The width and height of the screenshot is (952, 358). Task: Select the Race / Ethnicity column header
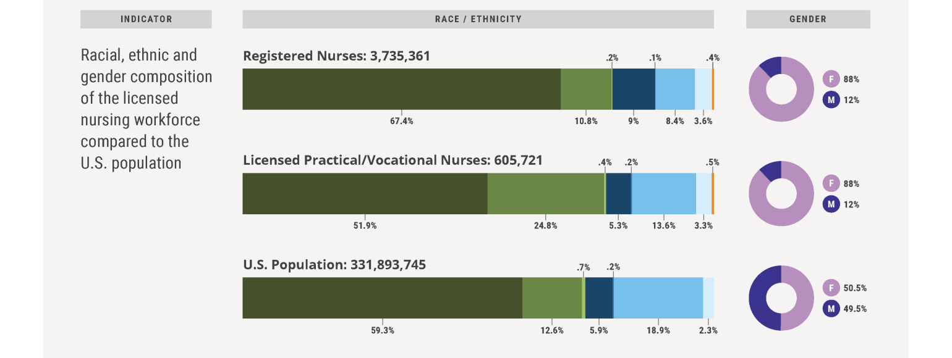(x=478, y=19)
